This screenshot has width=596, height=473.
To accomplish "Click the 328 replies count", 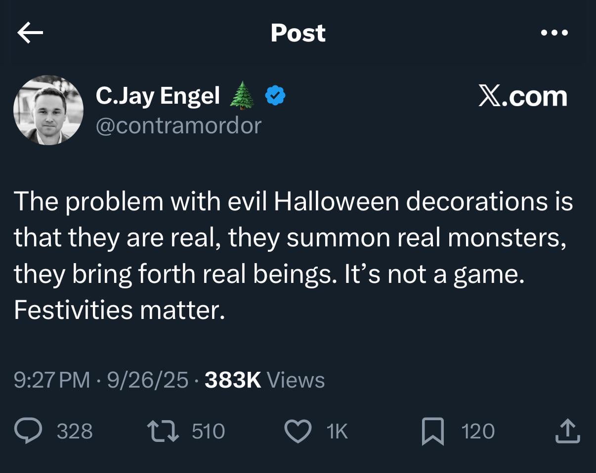I will (x=75, y=432).
